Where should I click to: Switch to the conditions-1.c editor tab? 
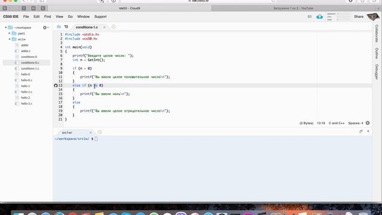tap(87, 27)
